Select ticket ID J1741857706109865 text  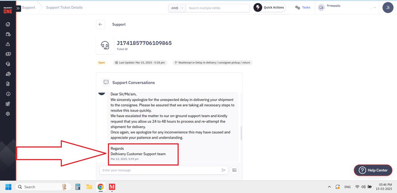[x=144, y=43]
